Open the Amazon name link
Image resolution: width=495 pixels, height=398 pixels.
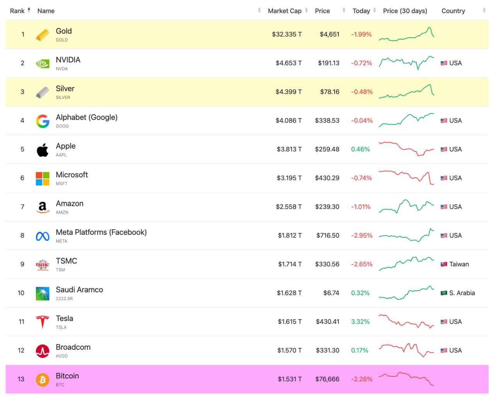coord(70,204)
